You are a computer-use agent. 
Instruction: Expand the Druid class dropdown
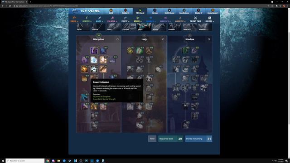point(74,19)
